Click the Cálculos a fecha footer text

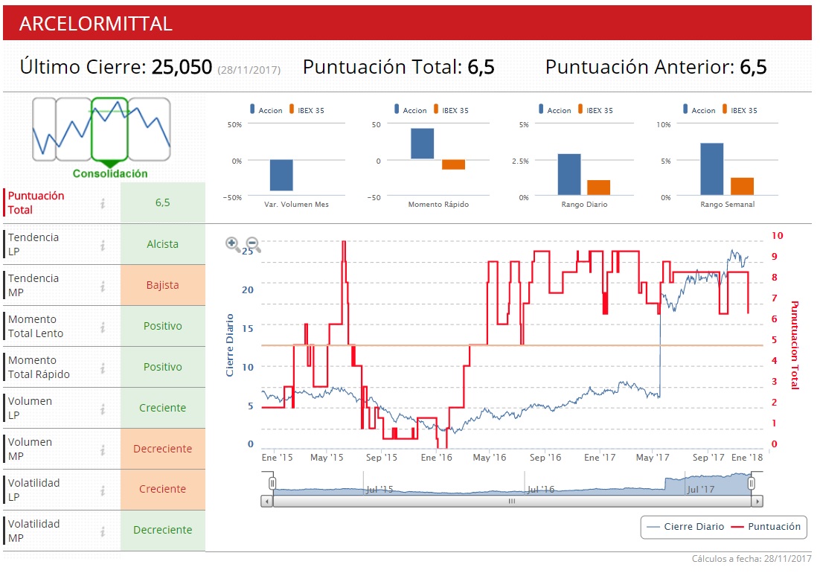tap(752, 559)
